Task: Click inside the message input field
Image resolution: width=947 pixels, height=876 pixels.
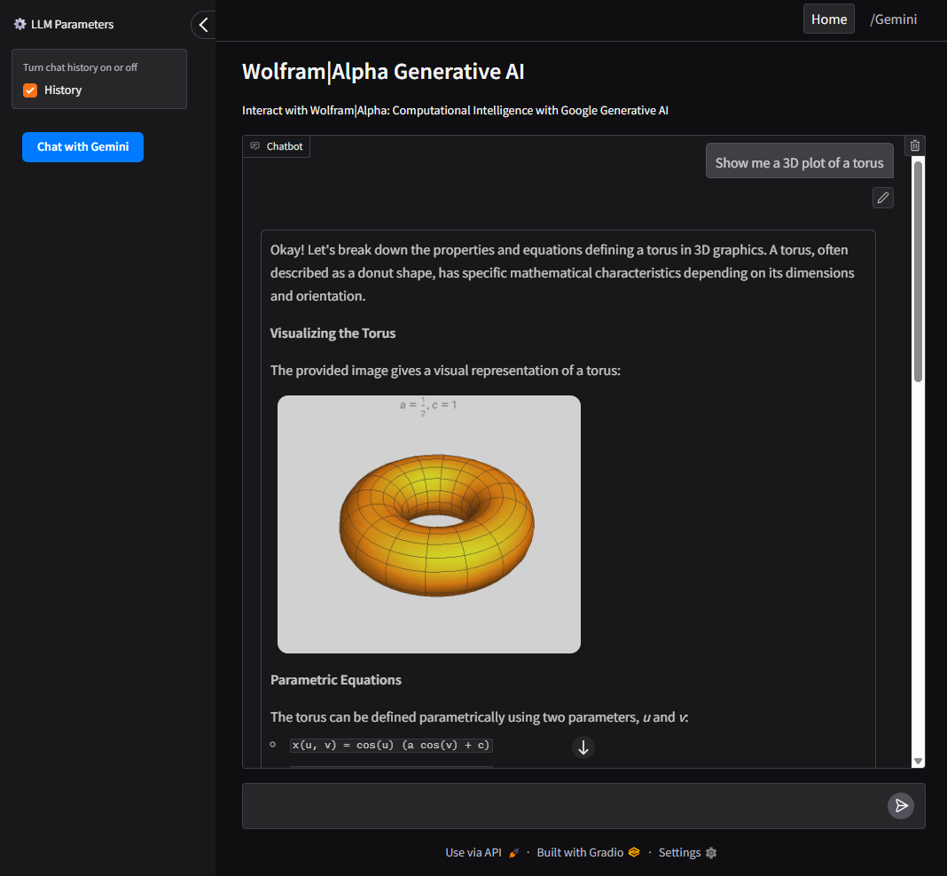Action: tap(550, 805)
